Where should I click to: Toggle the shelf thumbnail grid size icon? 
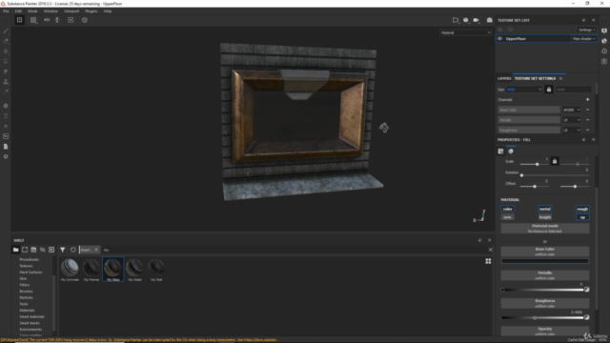coord(488,261)
